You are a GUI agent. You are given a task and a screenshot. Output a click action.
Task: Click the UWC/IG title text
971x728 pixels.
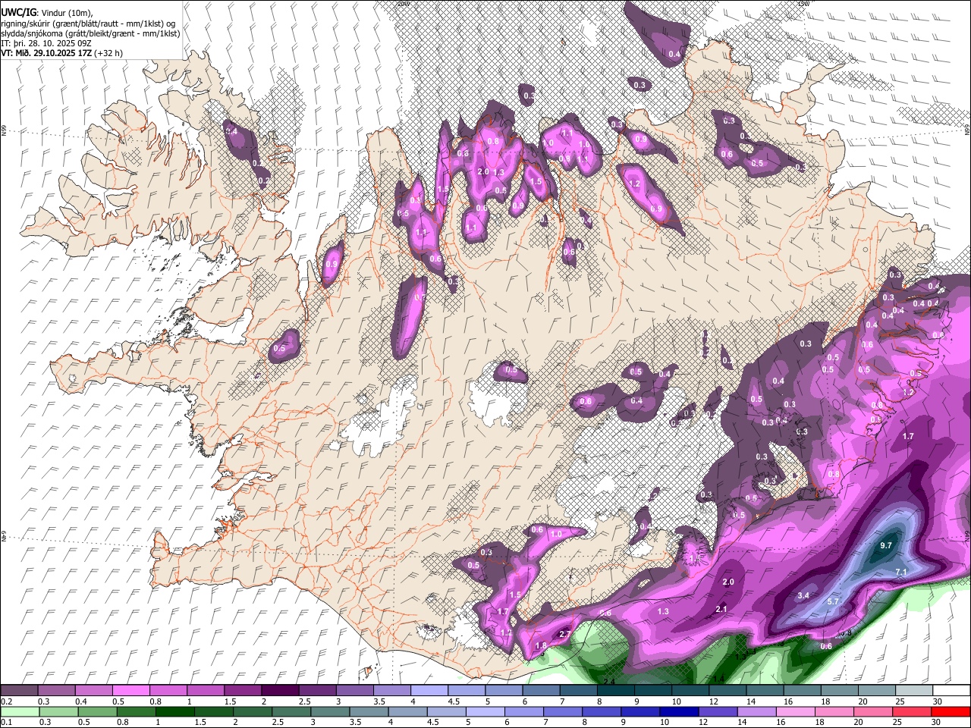pyautogui.click(x=17, y=13)
